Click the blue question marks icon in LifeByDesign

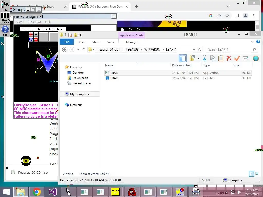(31, 40)
